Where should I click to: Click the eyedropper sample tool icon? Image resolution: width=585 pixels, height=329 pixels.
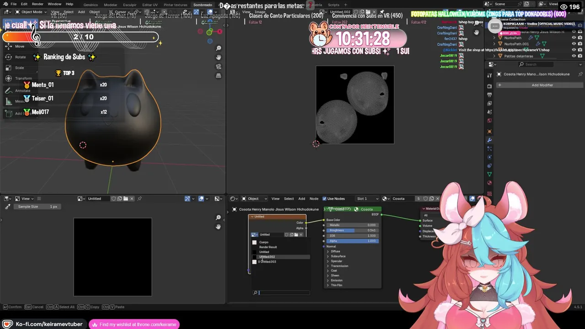(x=7, y=207)
